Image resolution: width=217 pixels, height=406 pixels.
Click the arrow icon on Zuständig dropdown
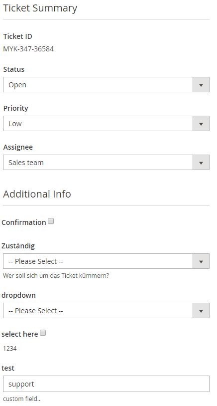click(x=201, y=261)
